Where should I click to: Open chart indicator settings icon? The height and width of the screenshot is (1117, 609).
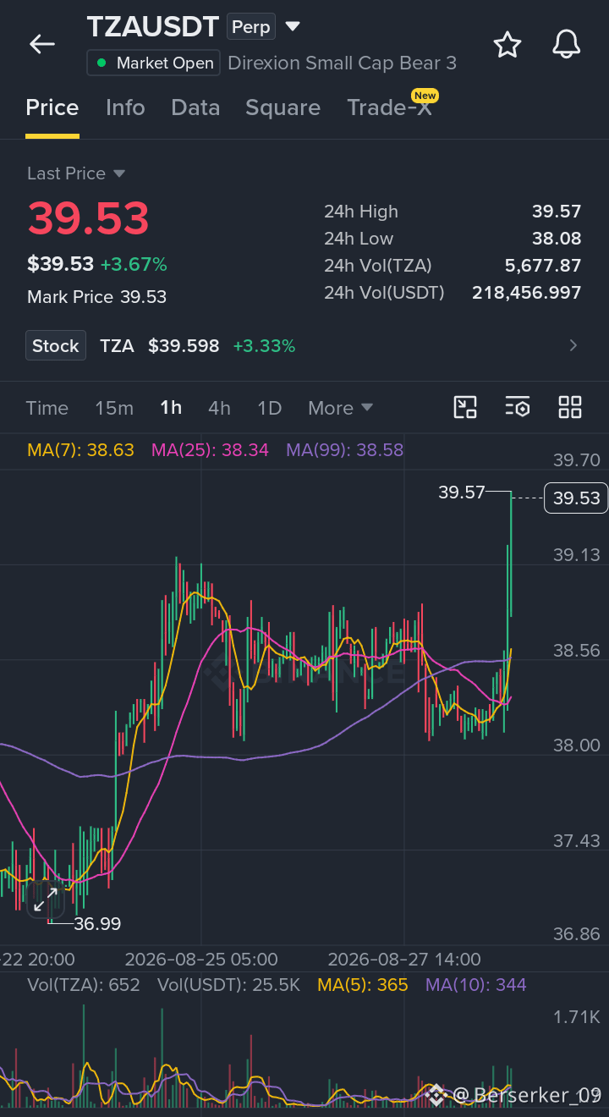point(518,407)
